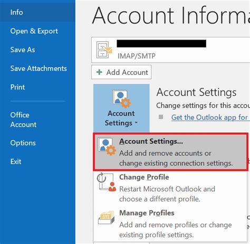Follow the Get the Outlook app link

click(210, 118)
